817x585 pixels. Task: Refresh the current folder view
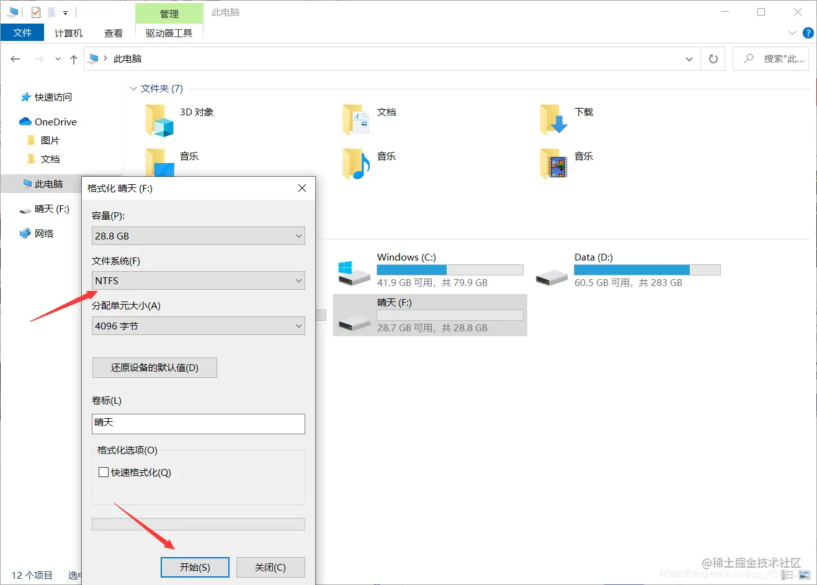713,59
